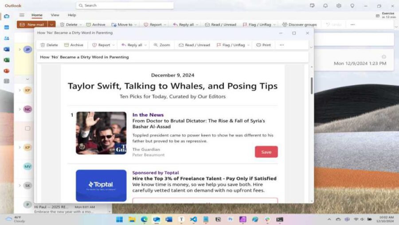The width and height of the screenshot is (399, 225).
Task: Open the Reply all dropdown in popup toolbar
Action: [x=146, y=45]
